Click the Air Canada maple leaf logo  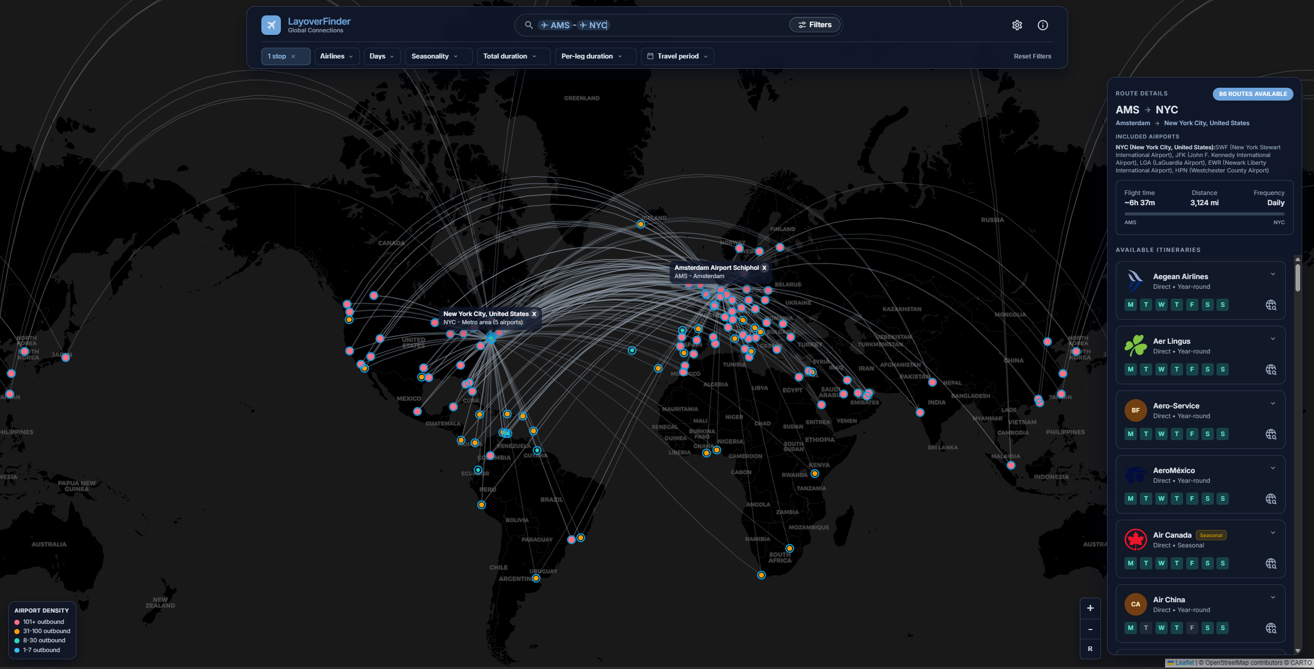(x=1135, y=539)
